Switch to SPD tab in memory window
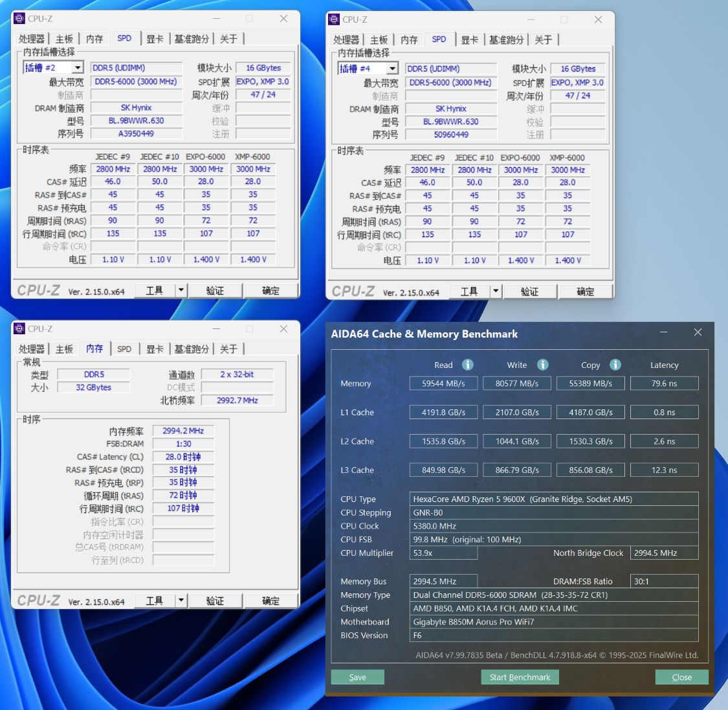728x710 pixels. click(x=124, y=349)
